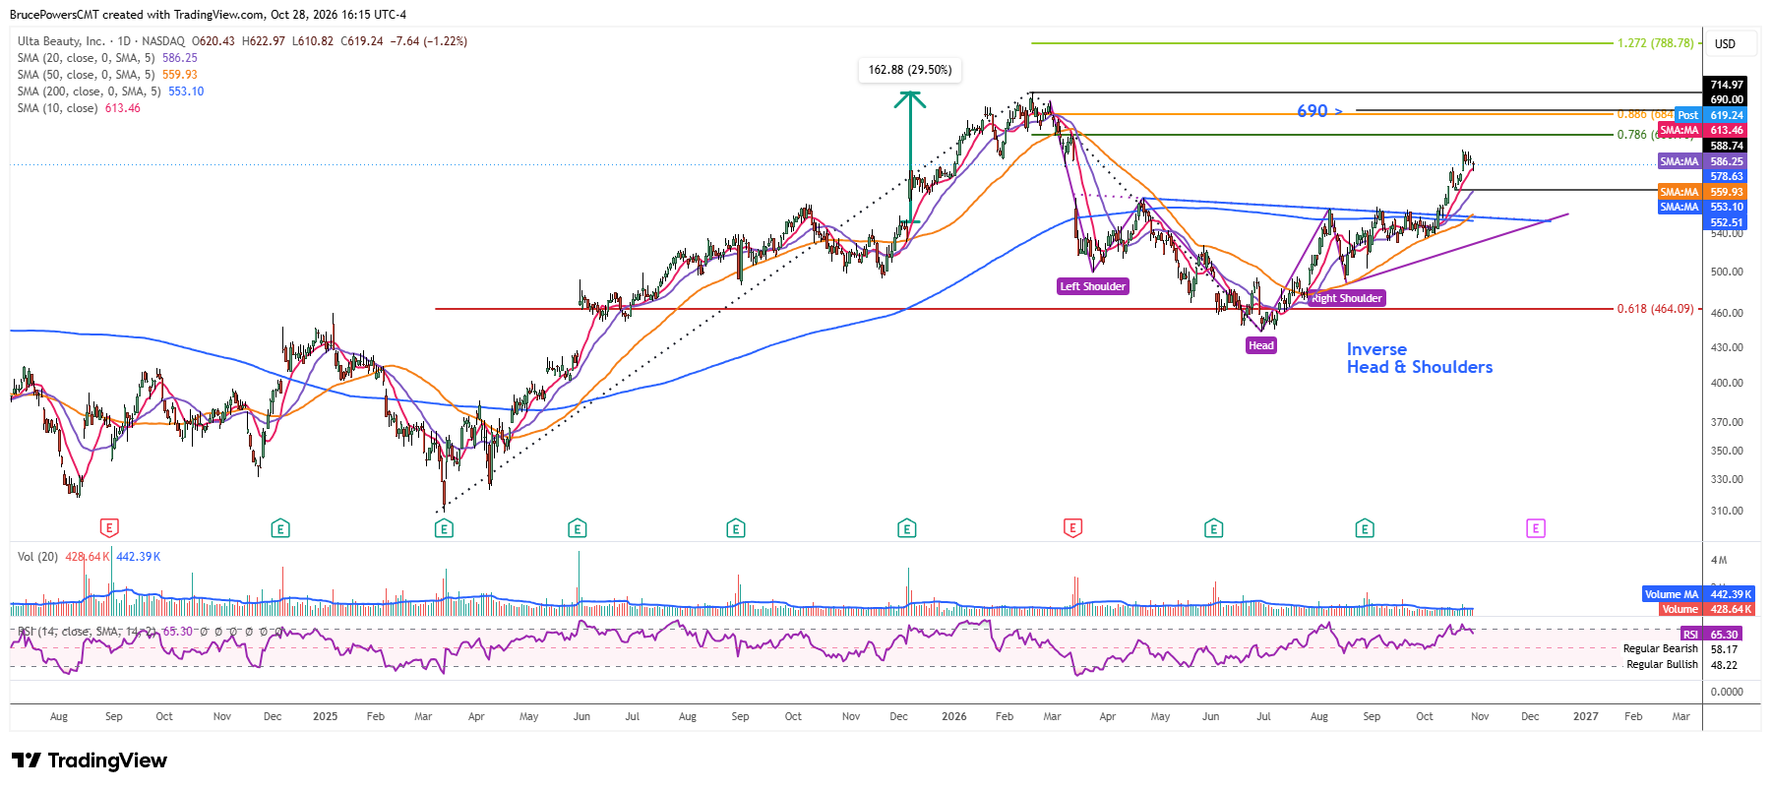The image size is (1771, 790).
Task: Select the 162.88 (29.50%) measurement label
Action: 910,70
